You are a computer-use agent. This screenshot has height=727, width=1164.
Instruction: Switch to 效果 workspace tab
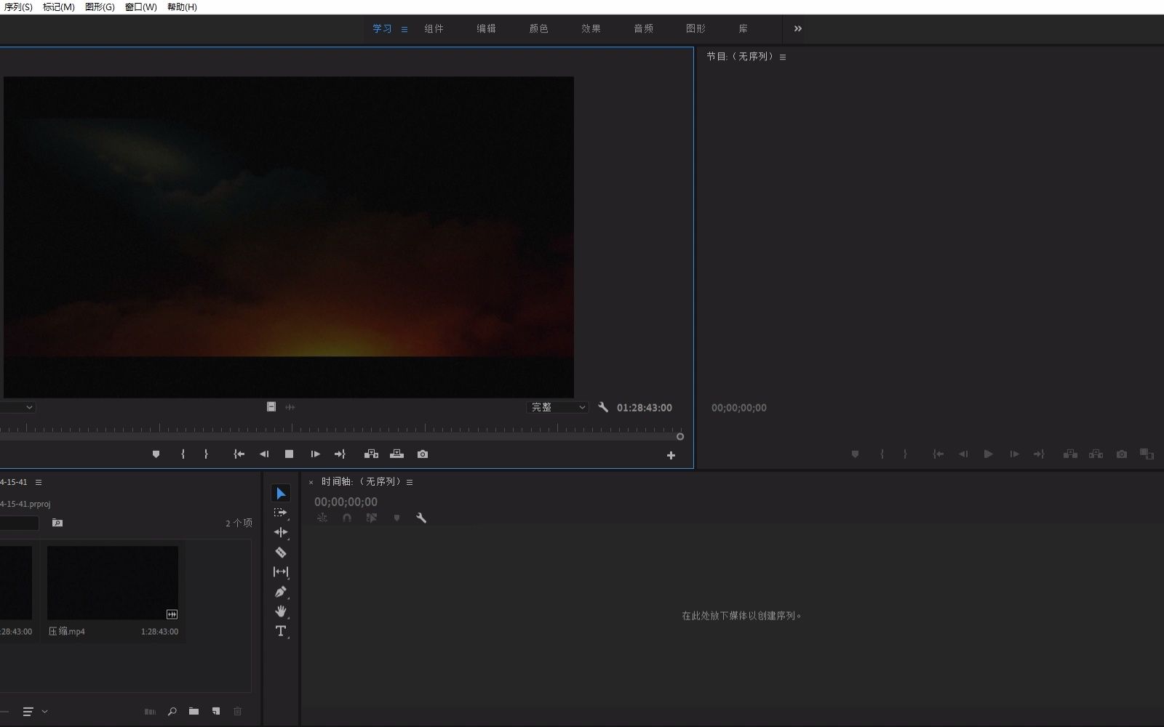(x=591, y=29)
